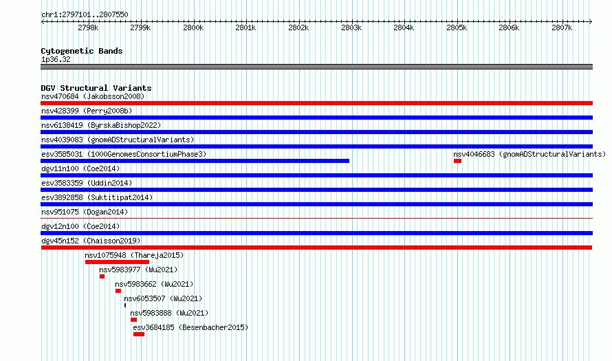Viewport: 612px width, 361px height.
Task: Click the small red nsv5983977 (Wu2021) bar
Action: (x=102, y=276)
